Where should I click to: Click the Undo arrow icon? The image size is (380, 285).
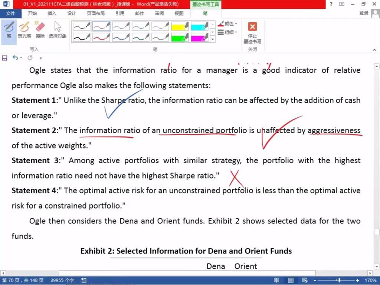(15, 58)
